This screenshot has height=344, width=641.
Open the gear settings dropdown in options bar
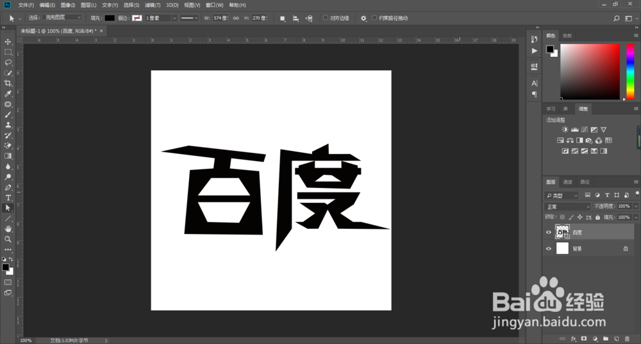363,19
